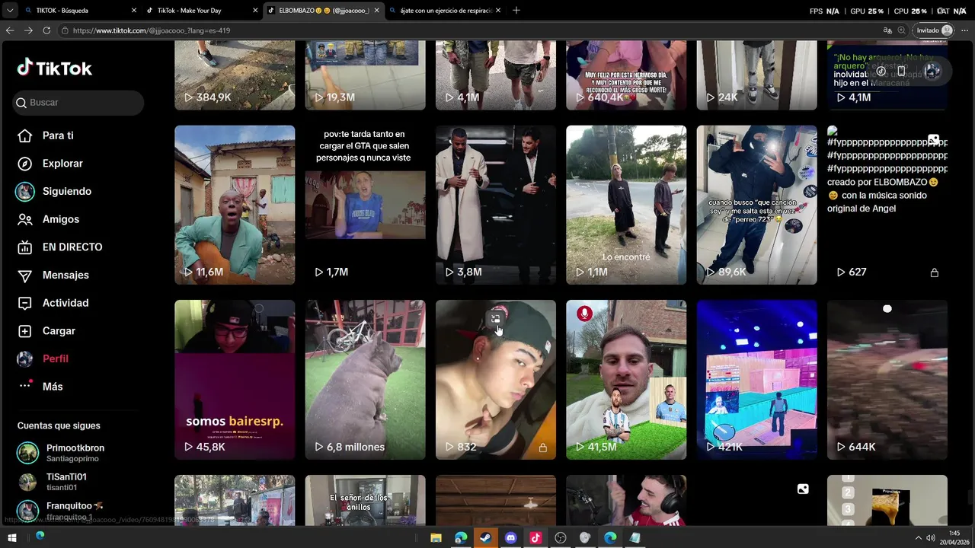Click phone icon in floating overlay
Viewport: 975px width, 548px height.
click(x=901, y=72)
